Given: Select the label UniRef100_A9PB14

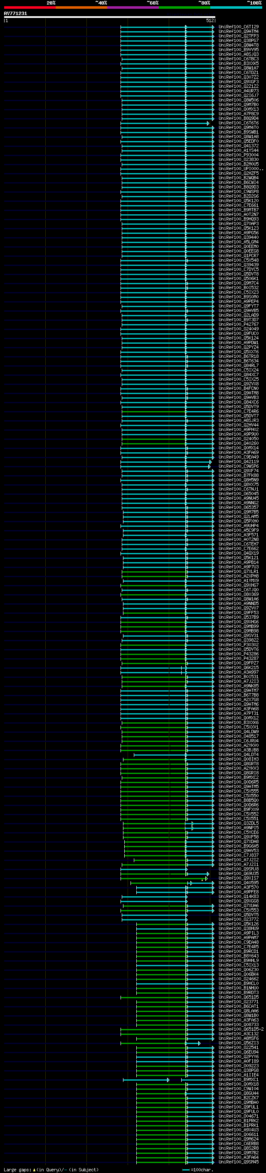Looking at the screenshot, I should click(x=239, y=563).
